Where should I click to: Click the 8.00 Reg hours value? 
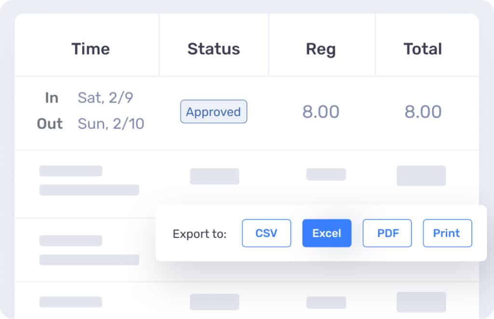(x=321, y=111)
